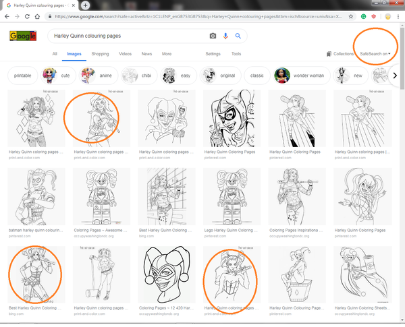Filter results by chibi chip
This screenshot has height=327, width=405.
click(139, 76)
